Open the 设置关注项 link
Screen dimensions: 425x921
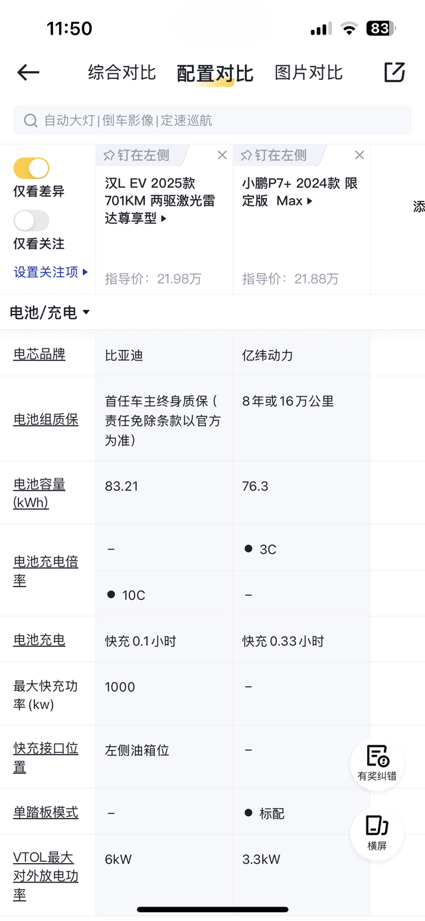(50, 272)
